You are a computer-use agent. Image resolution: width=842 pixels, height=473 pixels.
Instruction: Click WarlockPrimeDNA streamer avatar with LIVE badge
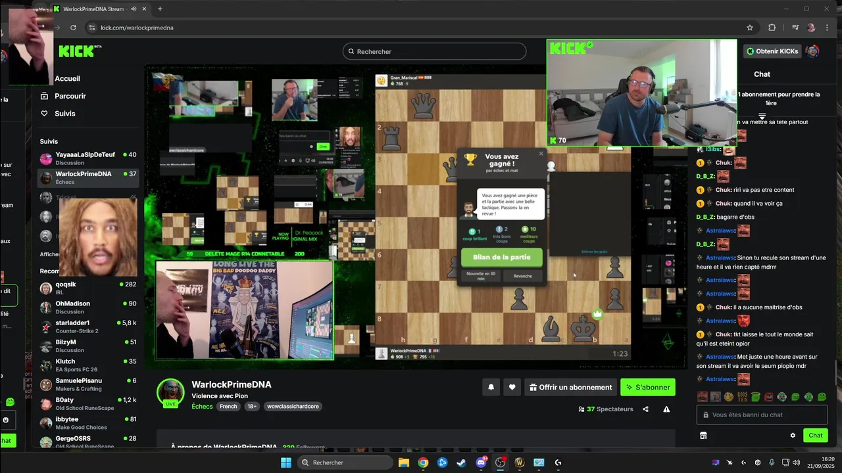point(170,393)
